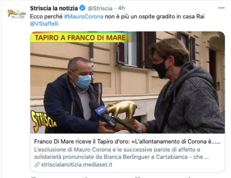Open the headline Franco Di Mare riceve il Tapiro d'oro
Viewport: 231px width, 178px height.
127,141
